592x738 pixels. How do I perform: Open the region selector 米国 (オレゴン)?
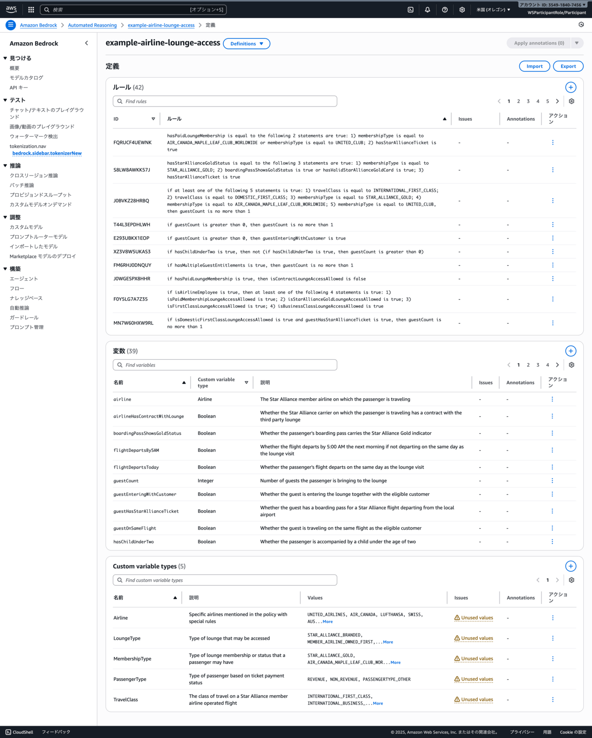(x=493, y=10)
